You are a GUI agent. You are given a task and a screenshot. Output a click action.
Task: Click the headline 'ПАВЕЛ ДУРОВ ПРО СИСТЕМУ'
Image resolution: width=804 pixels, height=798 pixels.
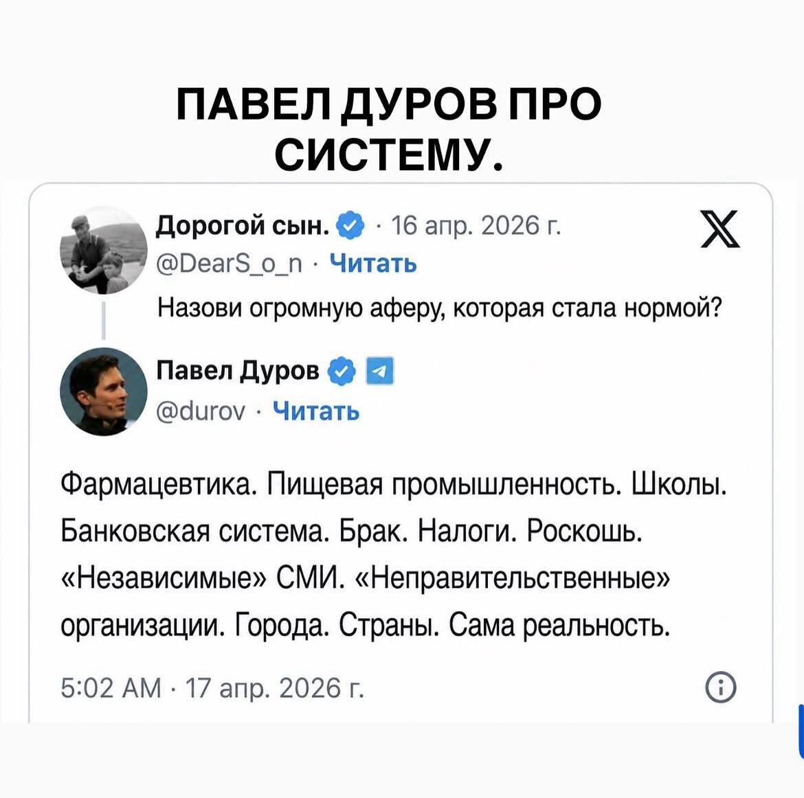click(389, 129)
